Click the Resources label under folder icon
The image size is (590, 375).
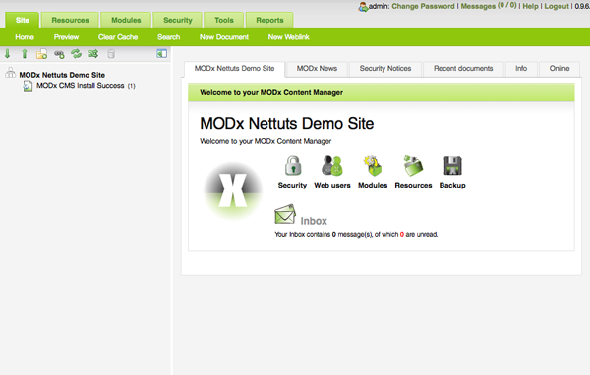tap(413, 185)
